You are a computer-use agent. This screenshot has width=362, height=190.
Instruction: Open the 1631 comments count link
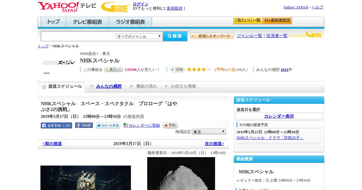coord(284,70)
